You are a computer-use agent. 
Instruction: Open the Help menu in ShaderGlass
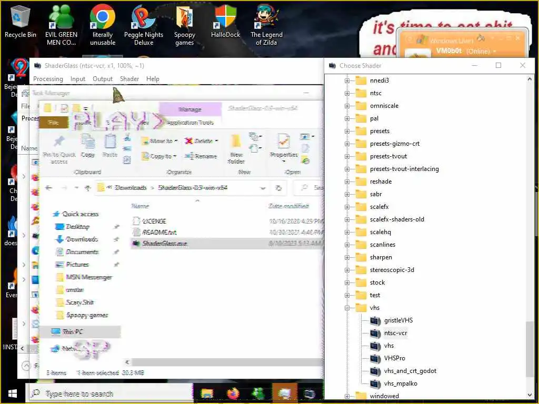click(x=153, y=79)
